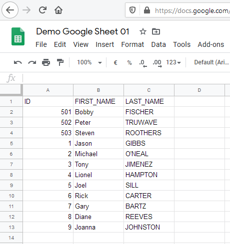Expand the 100% zoom dropdown

pos(89,62)
